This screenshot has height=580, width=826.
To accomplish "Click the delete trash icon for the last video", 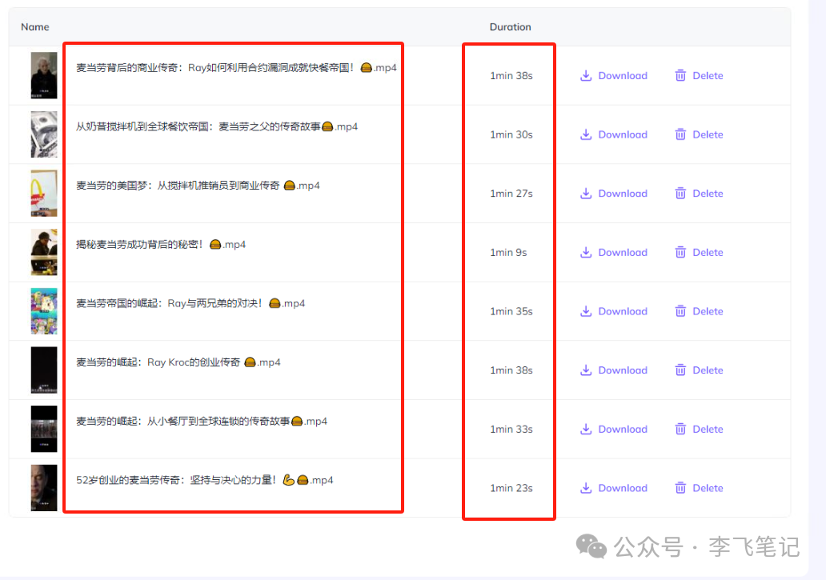I will 680,488.
